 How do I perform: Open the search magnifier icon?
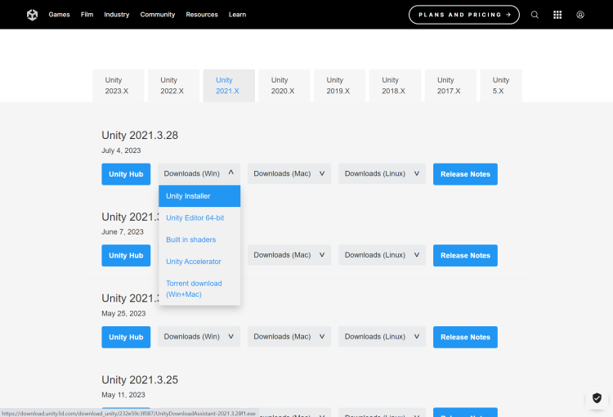[x=535, y=15]
